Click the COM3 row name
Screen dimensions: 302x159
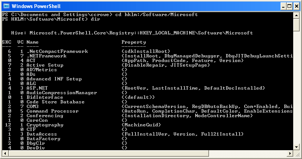(x=33, y=107)
